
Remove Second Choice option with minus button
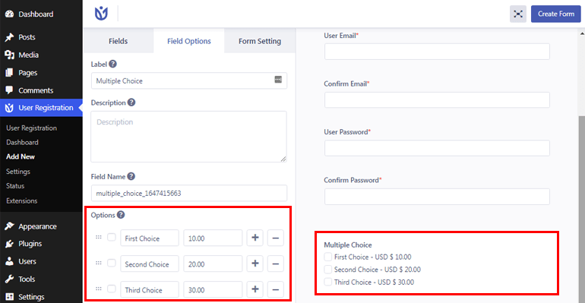pos(275,264)
